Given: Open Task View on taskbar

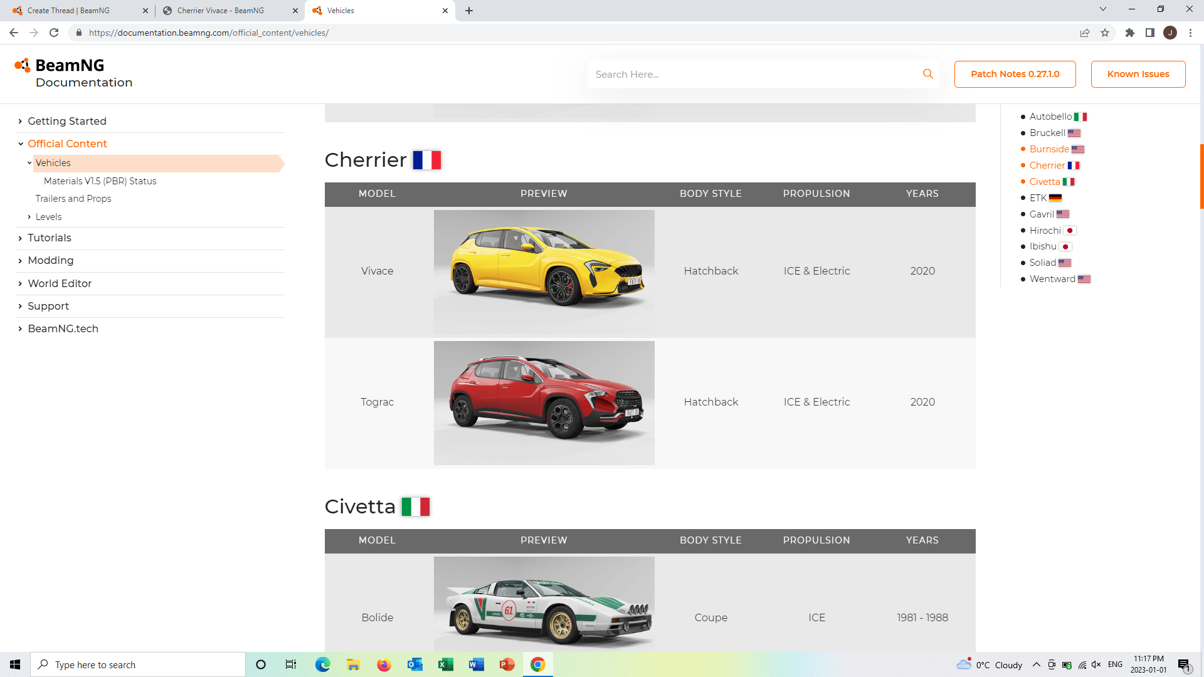Looking at the screenshot, I should (291, 664).
